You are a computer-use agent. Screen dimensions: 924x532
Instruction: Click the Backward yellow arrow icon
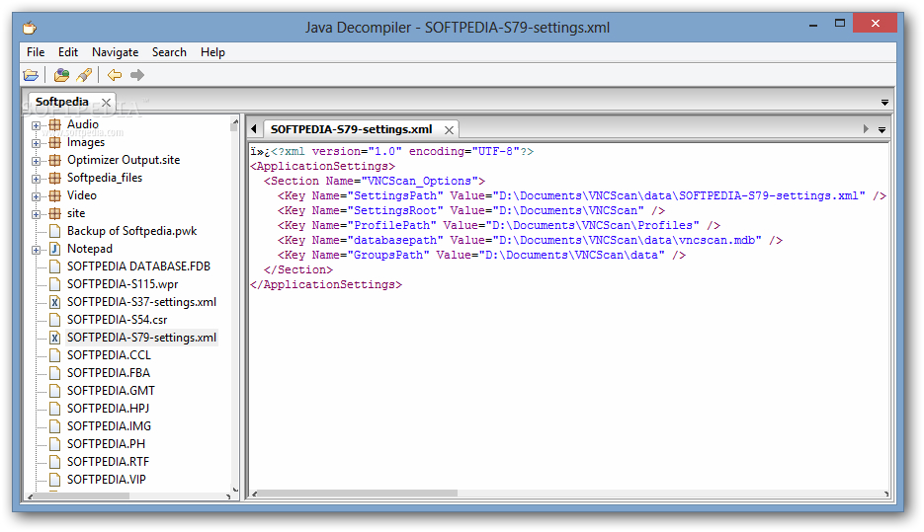pos(115,75)
